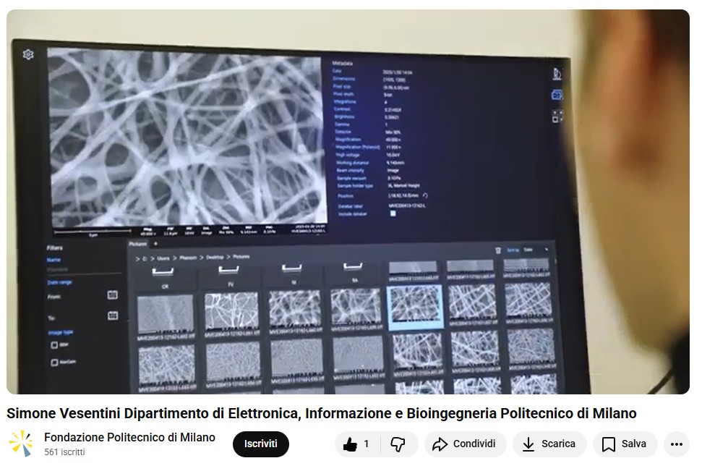Click the trash delete icon in the gallery
702x466 pixels.
497,250
